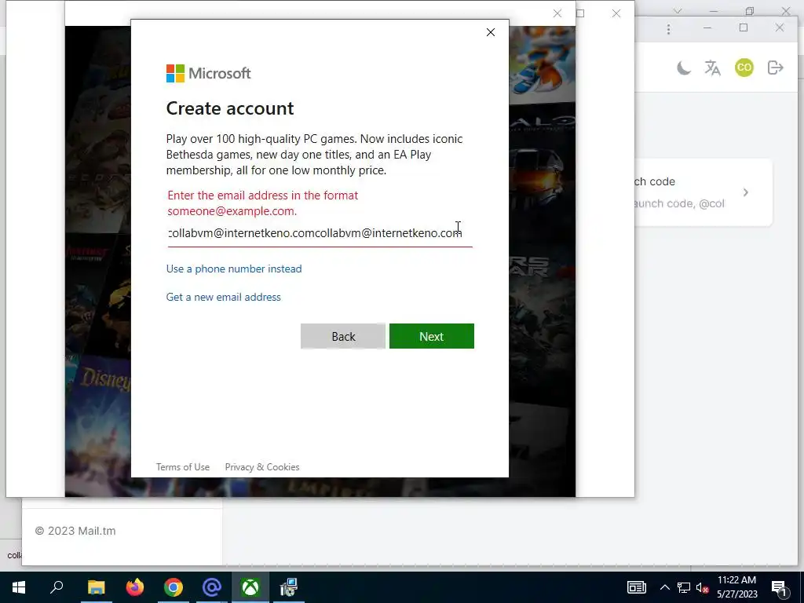This screenshot has height=603, width=804.
Task: Switch to the Xbox app in the taskbar
Action: pyautogui.click(x=250, y=587)
